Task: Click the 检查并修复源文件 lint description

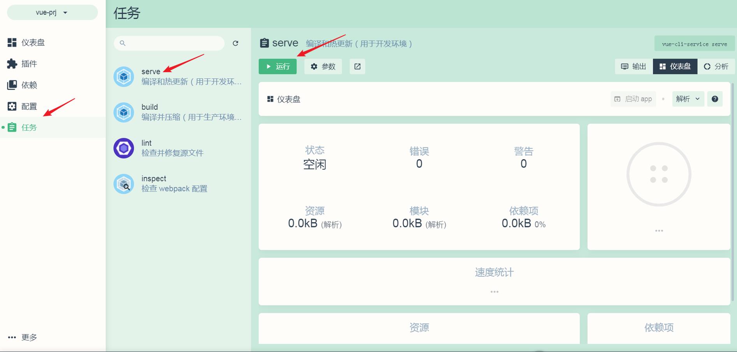Action: 172,153
